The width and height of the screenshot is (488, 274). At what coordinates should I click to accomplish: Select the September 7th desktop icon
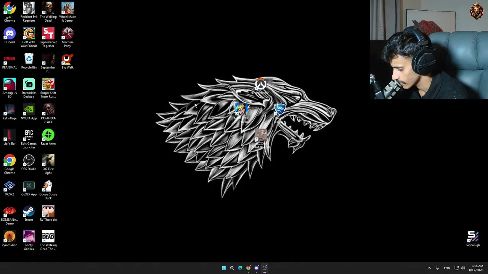pyautogui.click(x=48, y=63)
